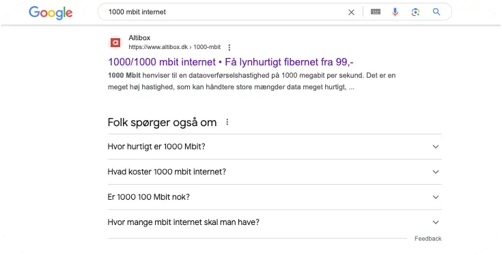Click the blue magnifier search icon
The width and height of the screenshot is (502, 255).
click(436, 12)
